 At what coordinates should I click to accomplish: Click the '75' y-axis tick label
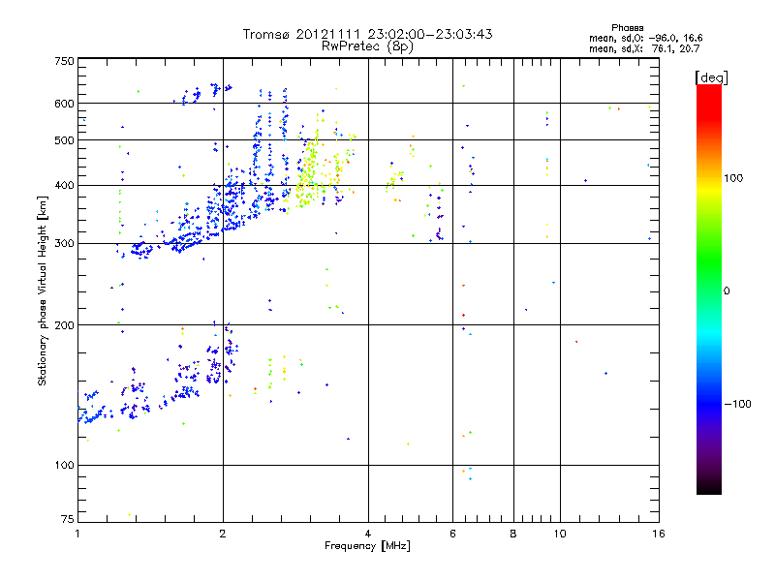tap(68, 519)
